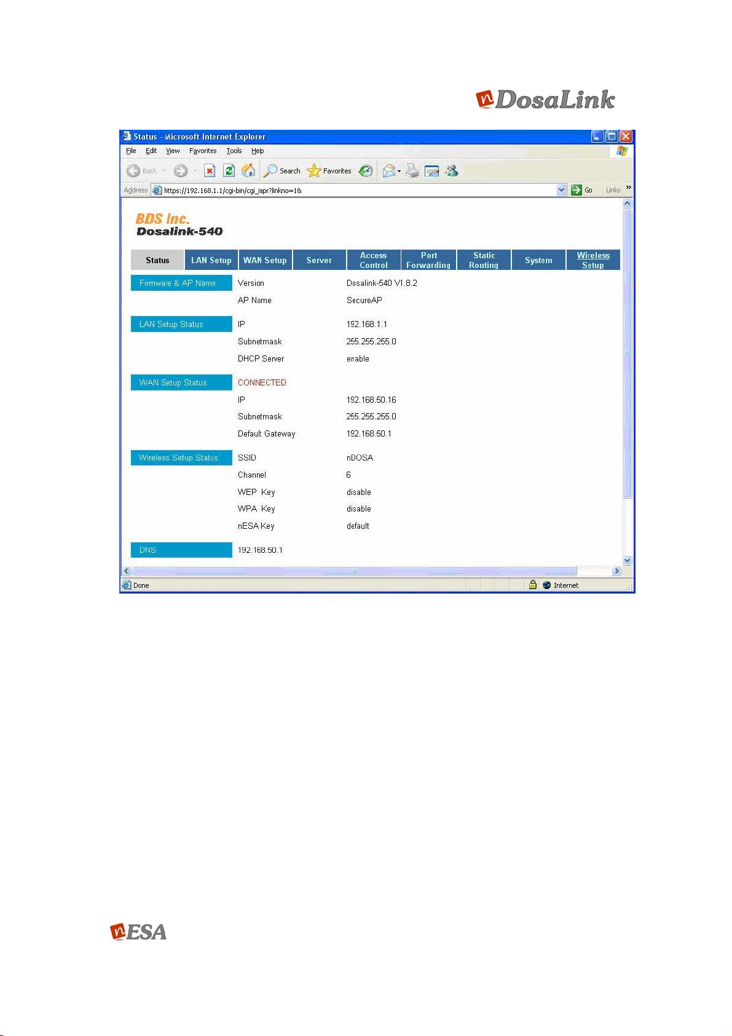Click the horizontal scrollbar left arrow
Screen dimensions: 732x1036
coord(127,571)
